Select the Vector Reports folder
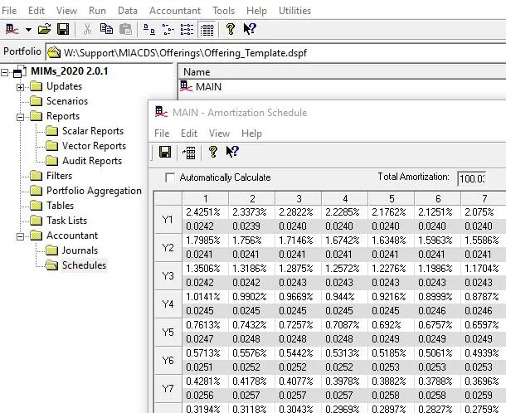This screenshot has width=506, height=413. click(94, 146)
